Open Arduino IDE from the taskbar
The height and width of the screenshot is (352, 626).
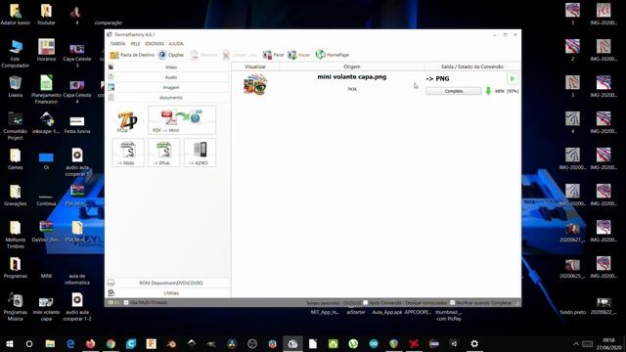pos(374,343)
